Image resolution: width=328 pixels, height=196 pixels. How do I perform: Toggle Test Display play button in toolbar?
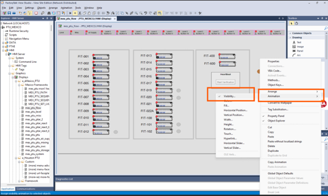coord(70,13)
